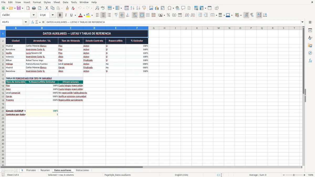Click the Draw Functions shapes icon
Screen dimensions: 315x177
[x=217, y=8]
